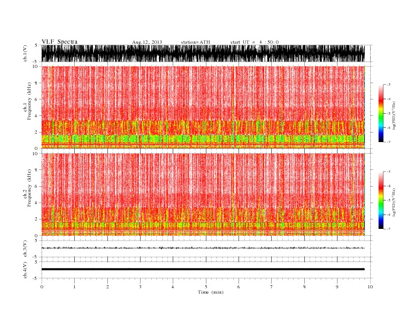Click the "VLF Spectra" plot title
Image resolution: width=417 pixels, height=322 pixels.
coord(59,42)
